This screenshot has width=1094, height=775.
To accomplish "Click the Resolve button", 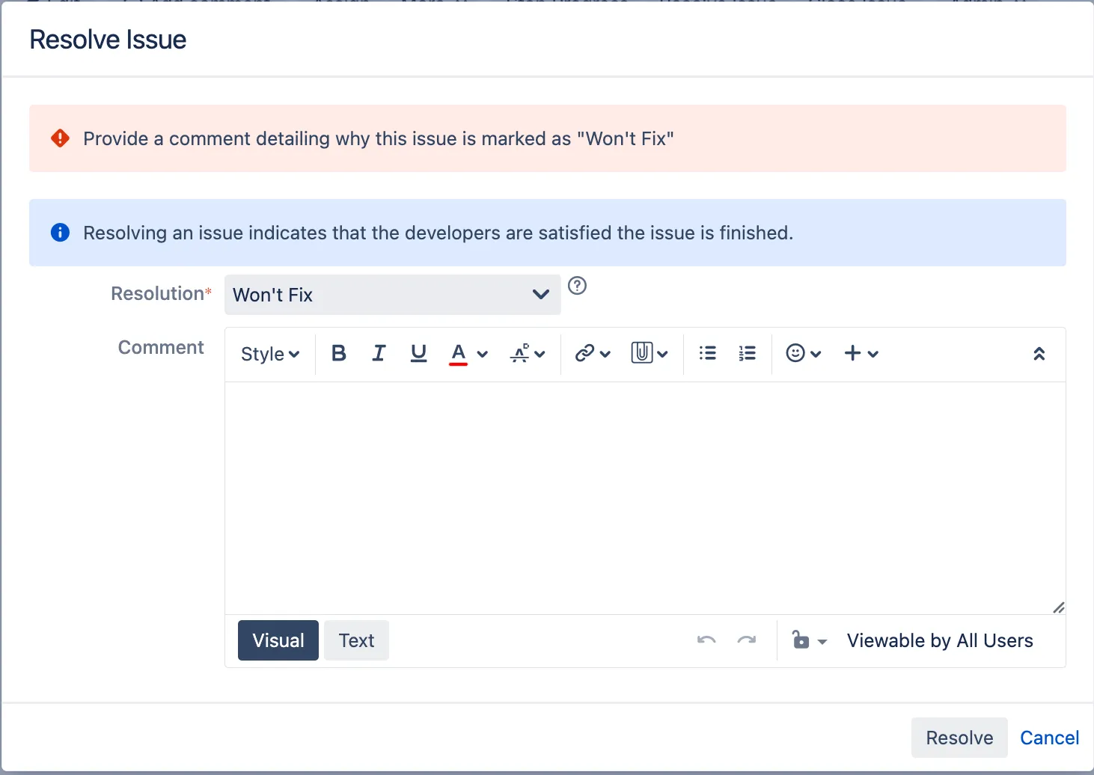I will pyautogui.click(x=959, y=738).
